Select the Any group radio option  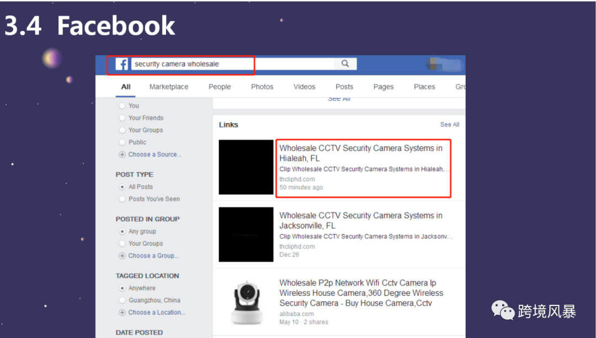pos(122,231)
